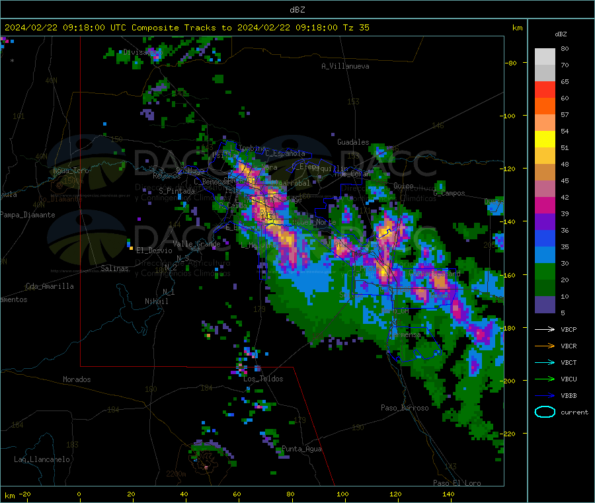Click the blue VBBB arrow legend icon
This screenshot has width=595, height=503.
(545, 396)
